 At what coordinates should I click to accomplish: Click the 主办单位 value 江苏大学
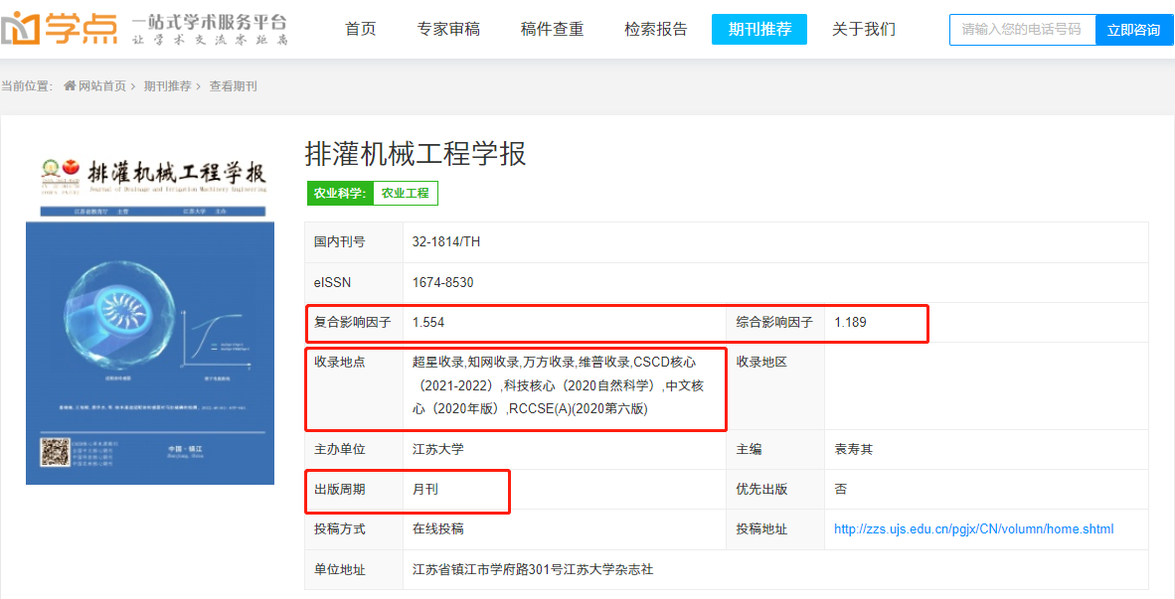click(x=438, y=450)
